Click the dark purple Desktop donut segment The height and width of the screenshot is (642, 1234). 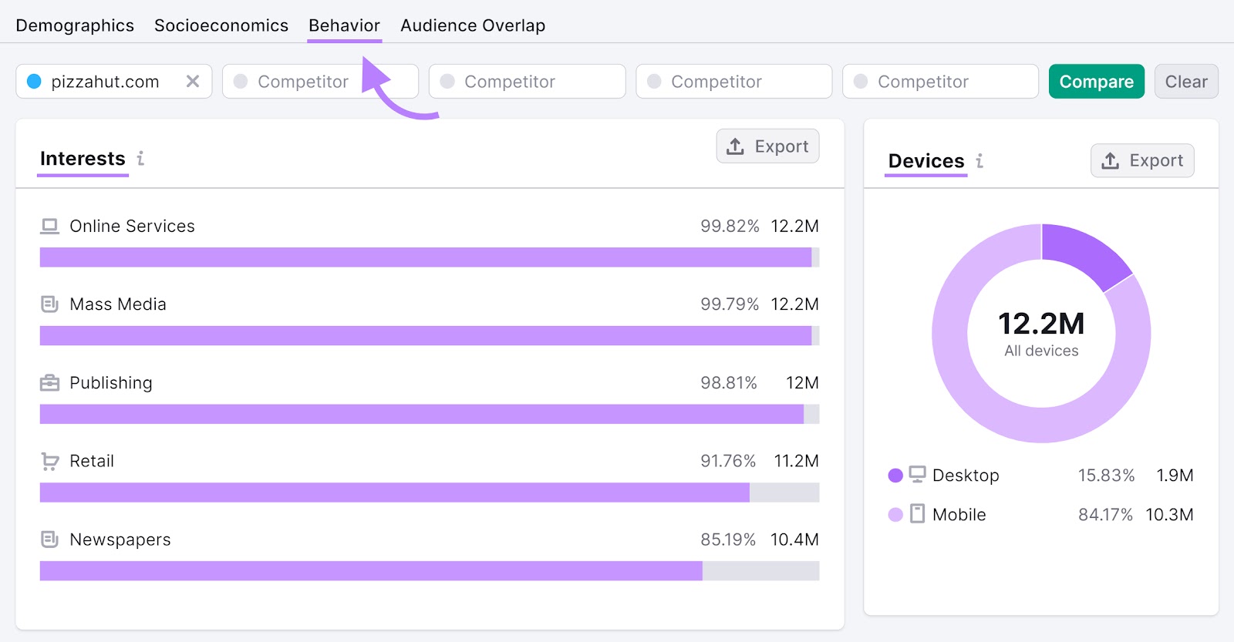coord(1084,254)
